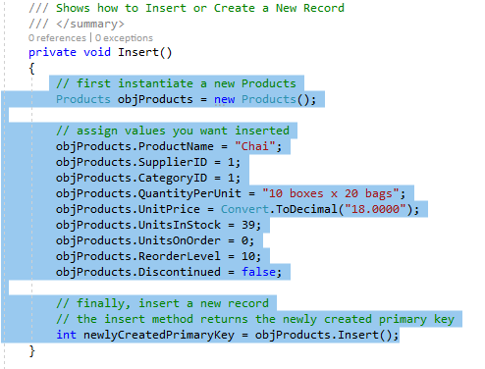Screen dimensions: 485x369
Task: Click the opening brace of Insert method
Action: pyautogui.click(x=31, y=69)
